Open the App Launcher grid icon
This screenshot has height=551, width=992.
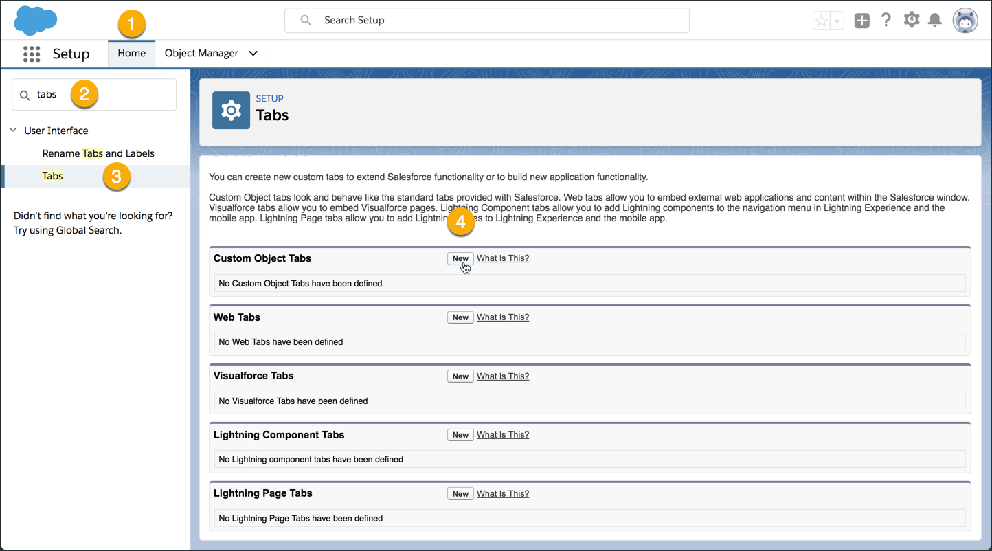pyautogui.click(x=32, y=54)
